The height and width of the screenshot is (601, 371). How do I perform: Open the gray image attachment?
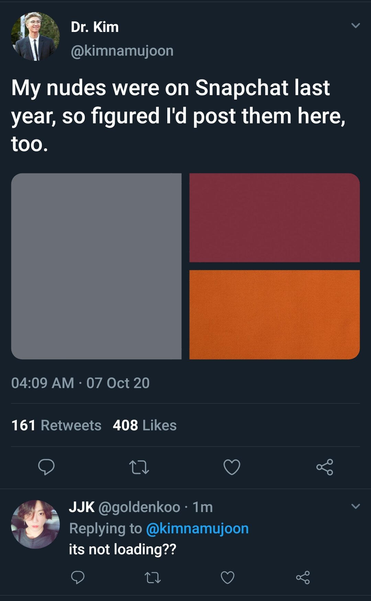pos(96,266)
